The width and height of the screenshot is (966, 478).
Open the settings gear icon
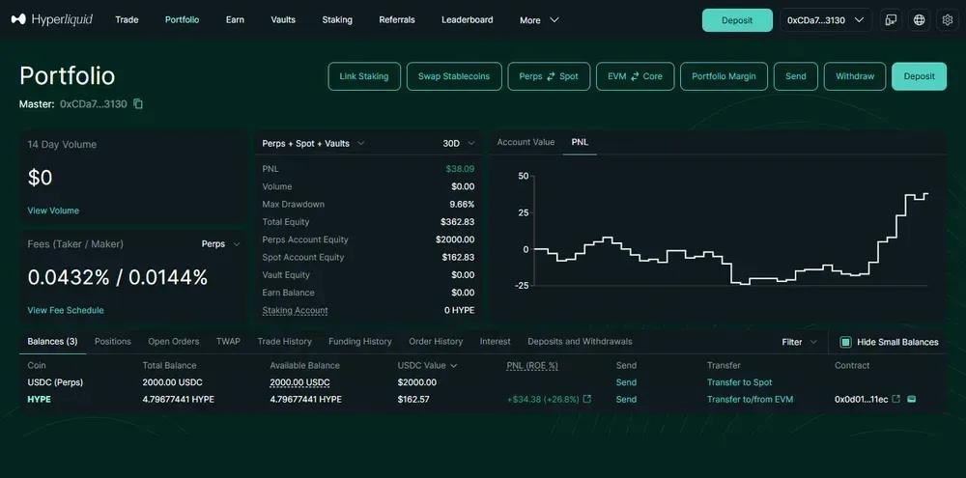[x=948, y=20]
